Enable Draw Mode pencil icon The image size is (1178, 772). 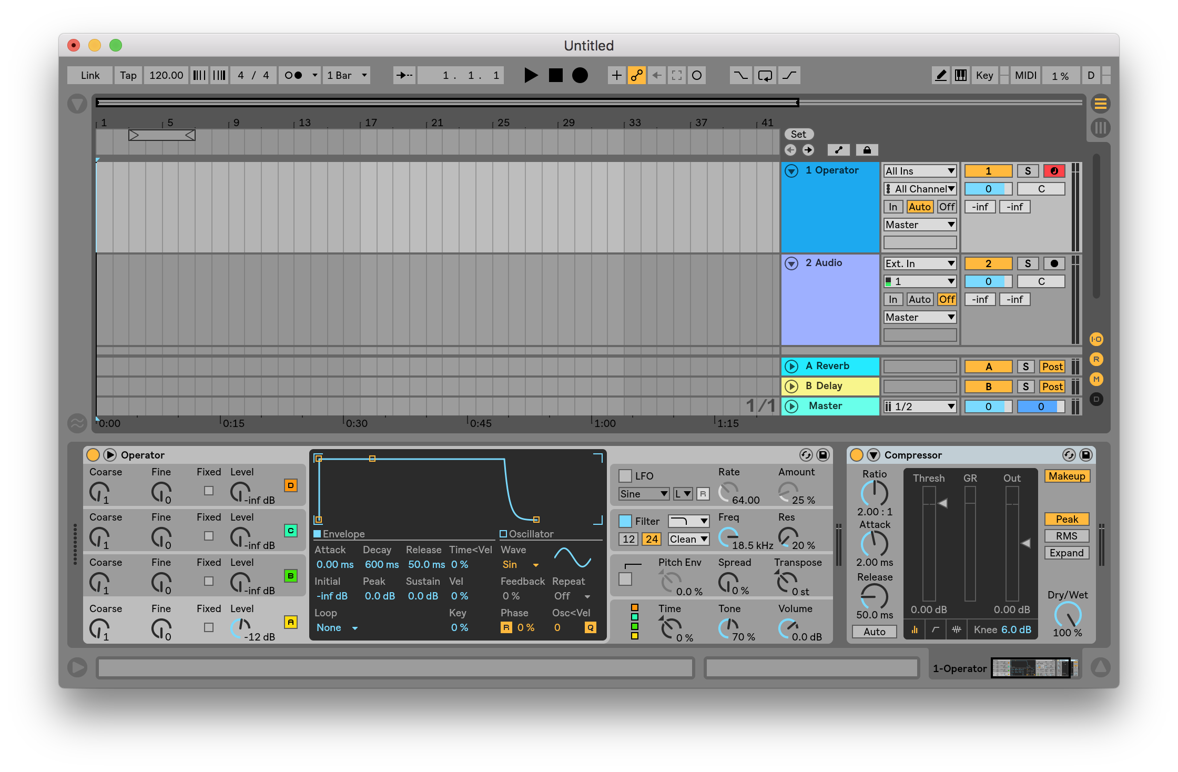pyautogui.click(x=941, y=75)
